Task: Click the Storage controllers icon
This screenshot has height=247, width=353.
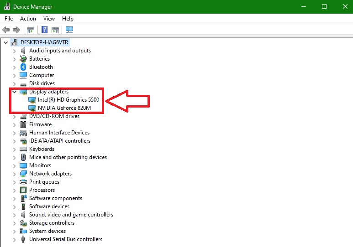Action: point(23,223)
